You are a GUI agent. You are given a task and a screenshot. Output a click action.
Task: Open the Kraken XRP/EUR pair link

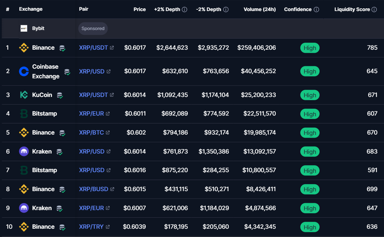coord(91,208)
